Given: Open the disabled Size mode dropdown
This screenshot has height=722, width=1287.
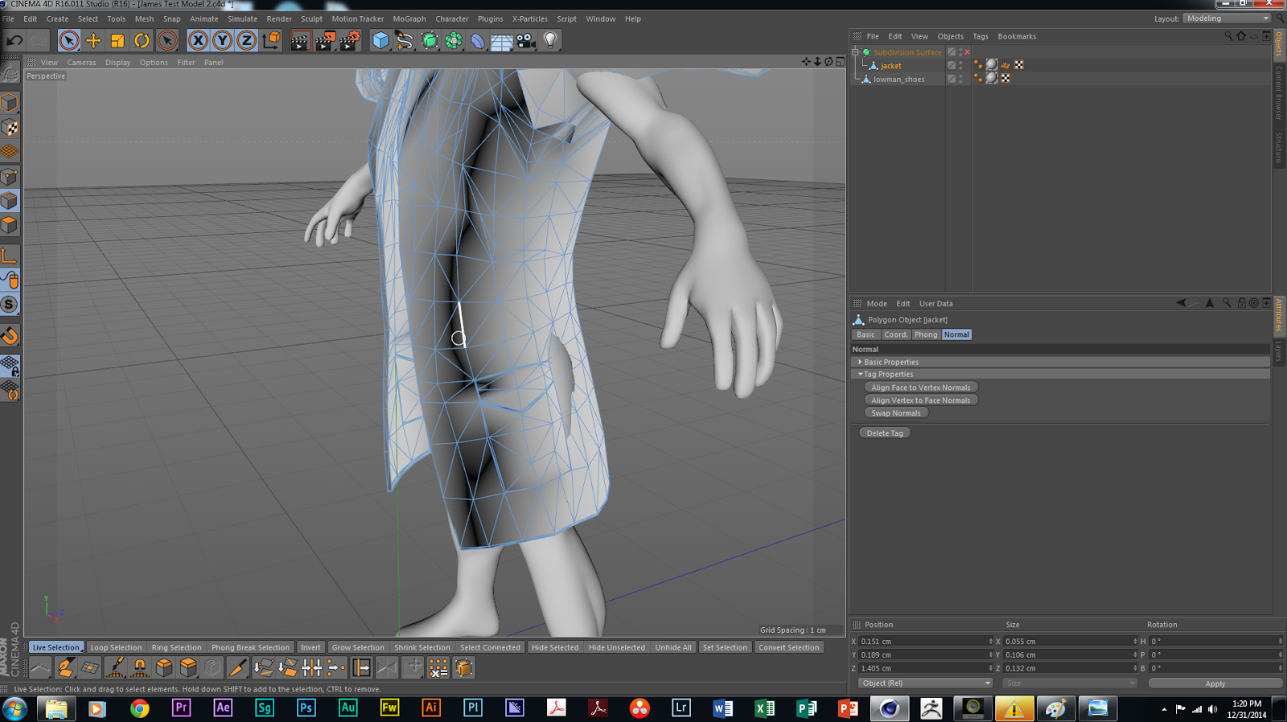Looking at the screenshot, I should pos(1069,683).
